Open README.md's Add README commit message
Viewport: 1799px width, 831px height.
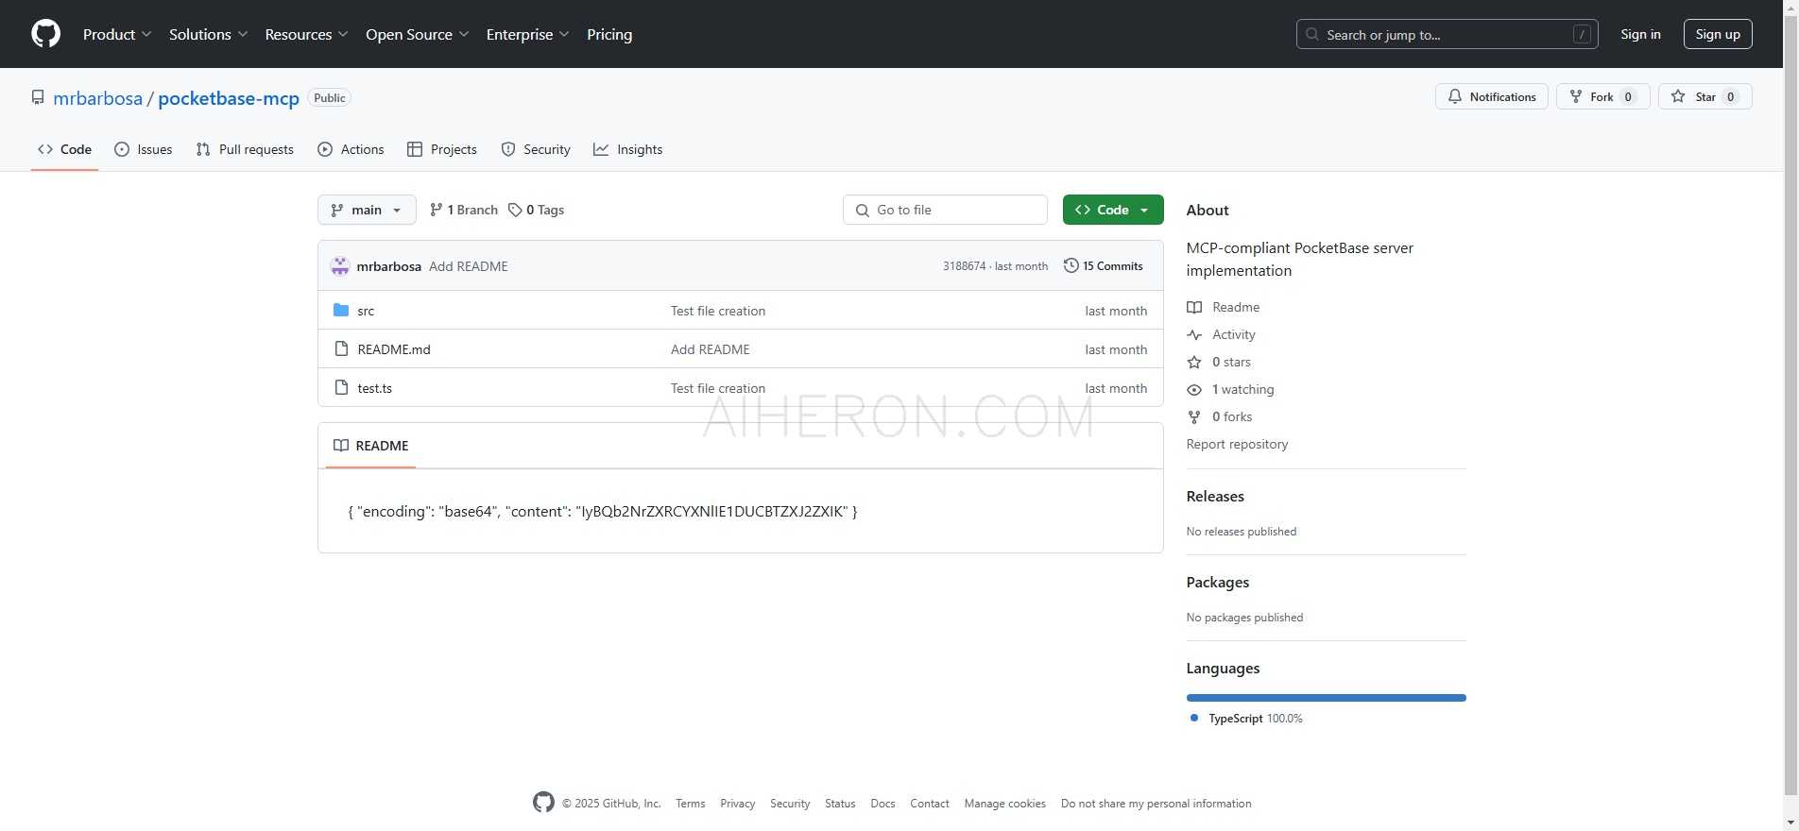tap(711, 349)
